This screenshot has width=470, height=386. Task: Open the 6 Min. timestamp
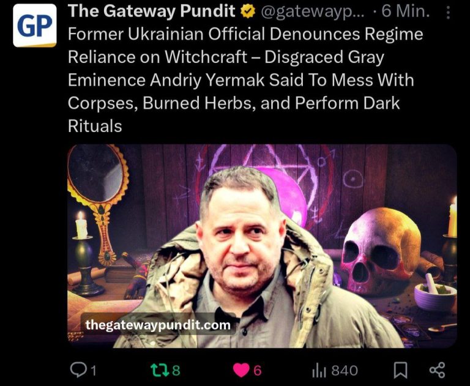coord(406,12)
